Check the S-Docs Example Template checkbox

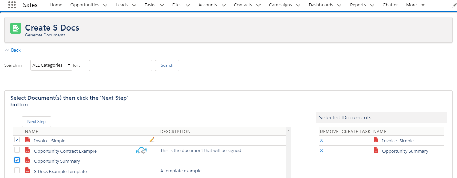(17, 170)
